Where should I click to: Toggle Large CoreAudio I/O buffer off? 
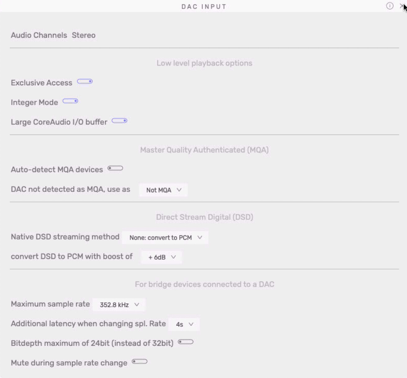click(x=119, y=121)
